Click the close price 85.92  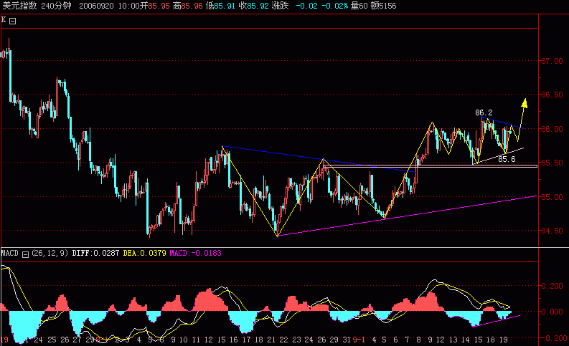click(x=258, y=6)
